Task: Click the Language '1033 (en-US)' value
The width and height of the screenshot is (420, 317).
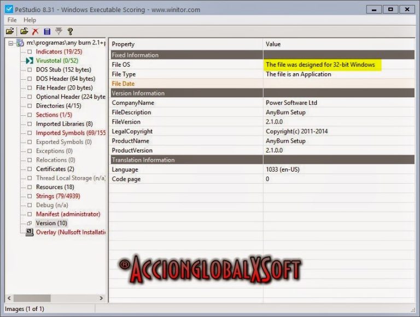Action: click(283, 169)
